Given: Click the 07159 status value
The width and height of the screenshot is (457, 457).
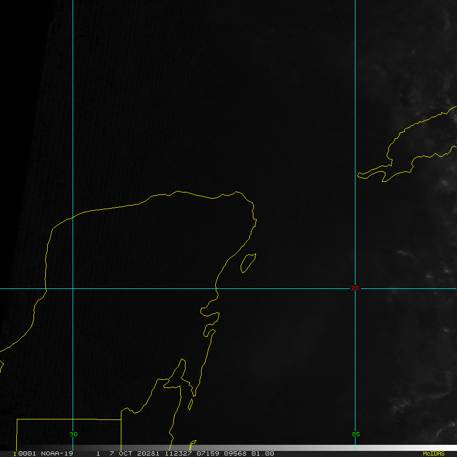Looking at the screenshot, I should coord(208,453).
